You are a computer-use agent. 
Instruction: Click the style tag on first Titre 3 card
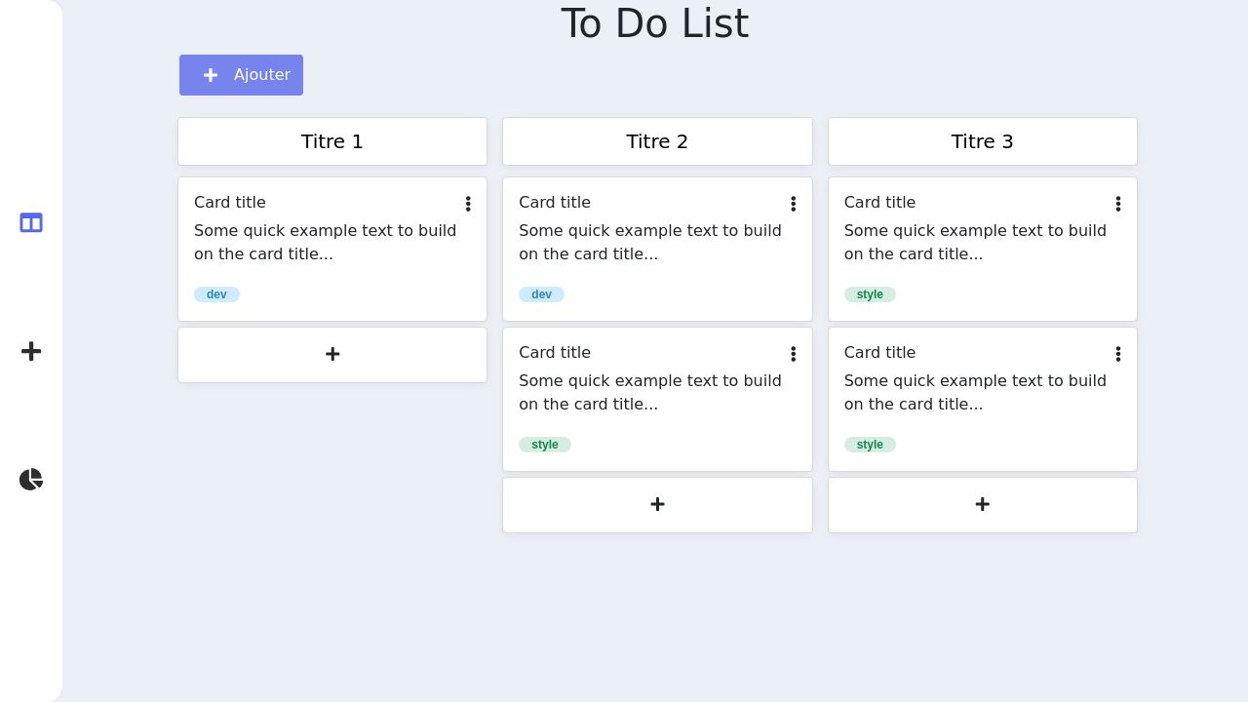(x=870, y=294)
